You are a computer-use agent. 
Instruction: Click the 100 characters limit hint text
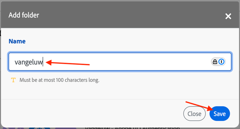60,80
